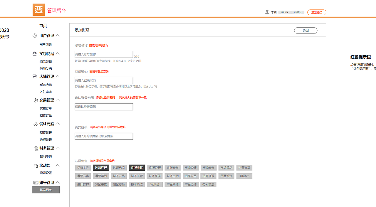376x207 pixels.
Task: Click the 店铺管理 storefront icon
Action: 34,76
